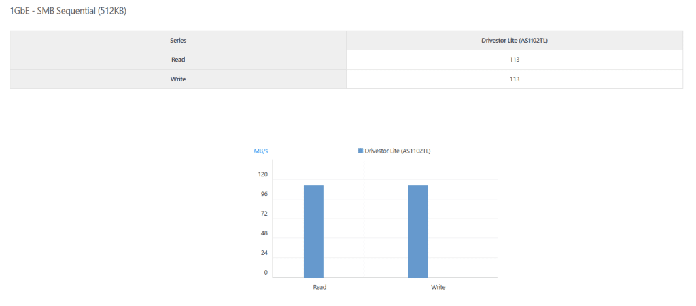
Task: Click the 120 tick on the Y-axis
Action: (x=262, y=174)
